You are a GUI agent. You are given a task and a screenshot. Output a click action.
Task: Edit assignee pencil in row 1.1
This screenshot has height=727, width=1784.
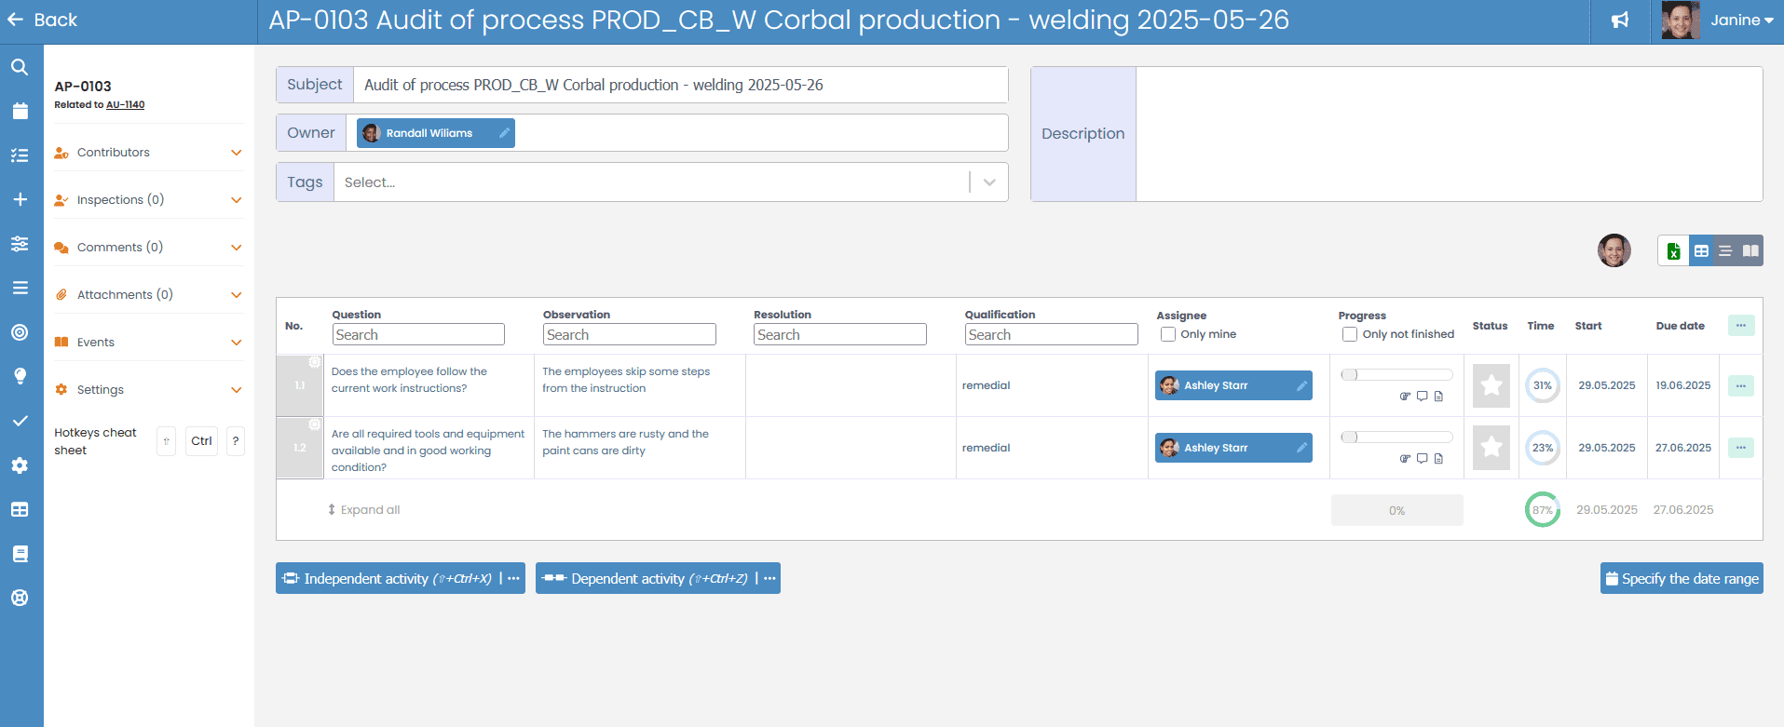1301,385
